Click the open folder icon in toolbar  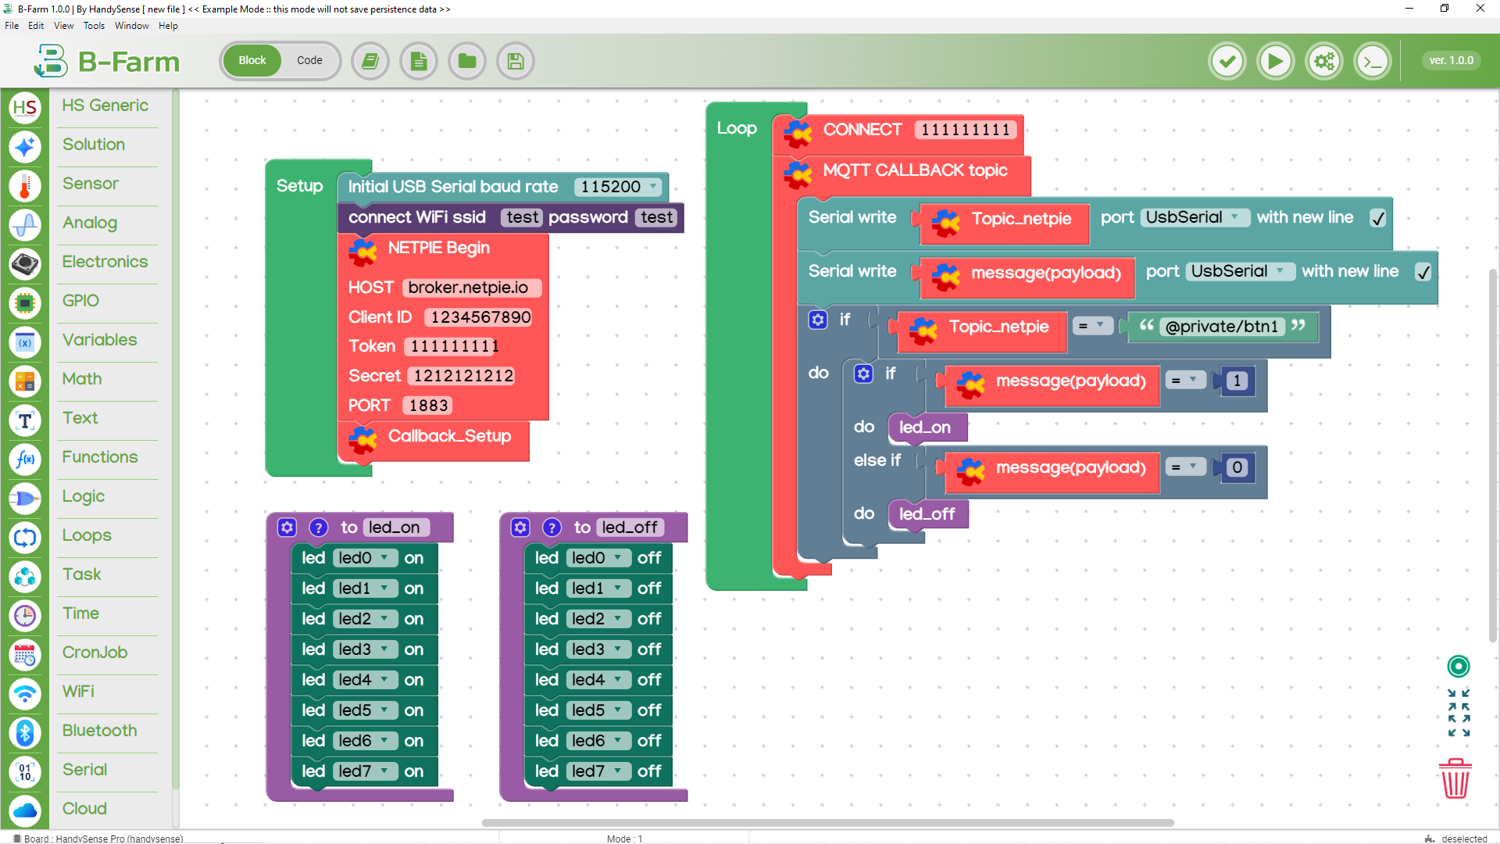pos(467,61)
